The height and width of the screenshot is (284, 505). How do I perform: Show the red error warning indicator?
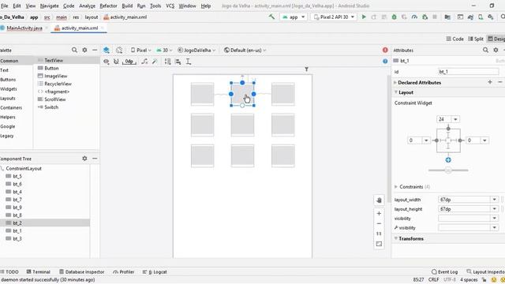click(385, 50)
